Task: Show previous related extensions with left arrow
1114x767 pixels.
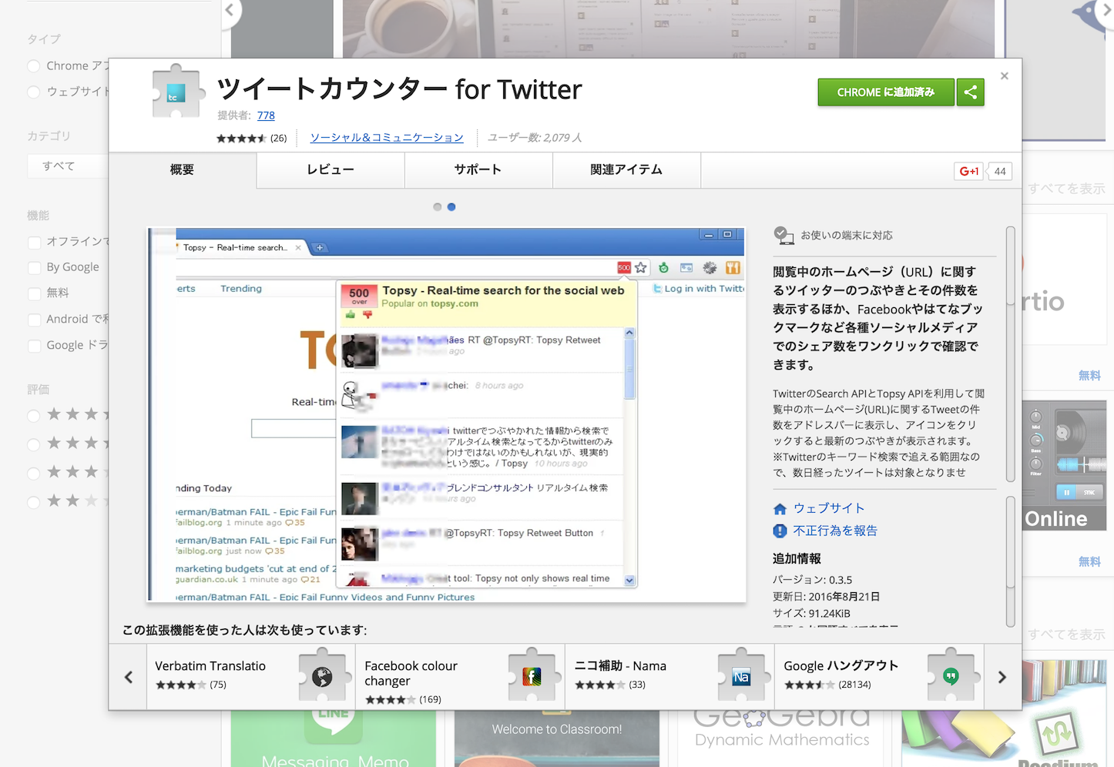Action: click(128, 677)
